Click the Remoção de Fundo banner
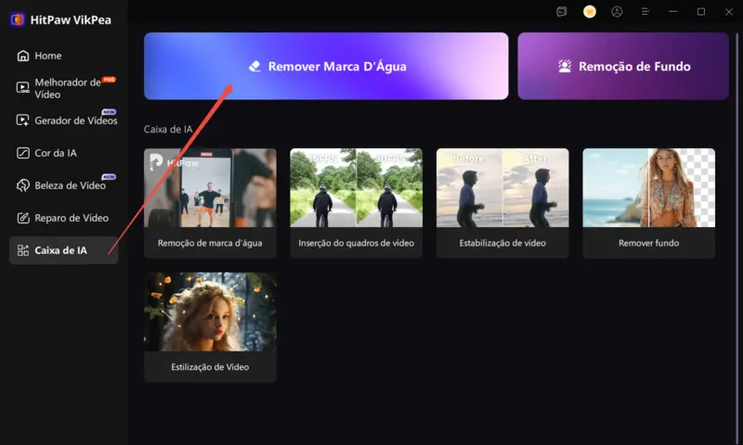 coord(623,66)
